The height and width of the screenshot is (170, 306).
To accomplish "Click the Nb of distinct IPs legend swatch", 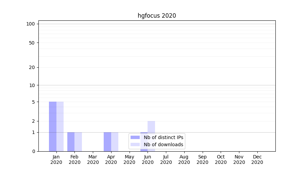I will (x=135, y=137).
